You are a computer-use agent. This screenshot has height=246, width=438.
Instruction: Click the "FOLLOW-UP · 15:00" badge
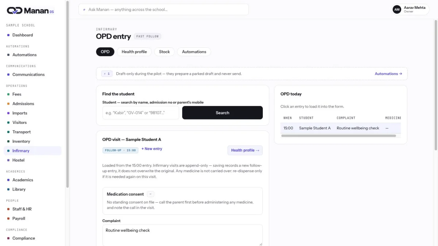120,150
